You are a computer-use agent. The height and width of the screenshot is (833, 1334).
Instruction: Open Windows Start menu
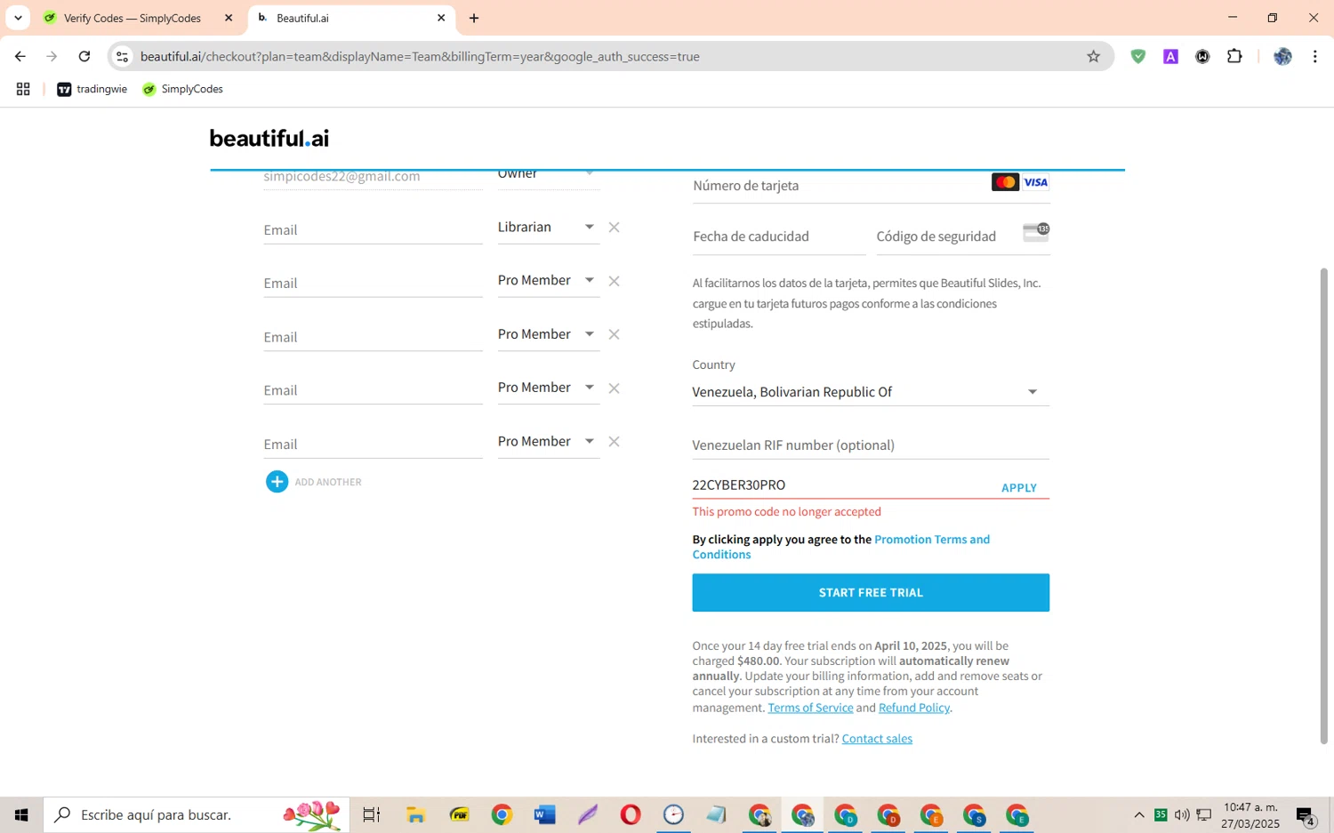click(x=21, y=814)
